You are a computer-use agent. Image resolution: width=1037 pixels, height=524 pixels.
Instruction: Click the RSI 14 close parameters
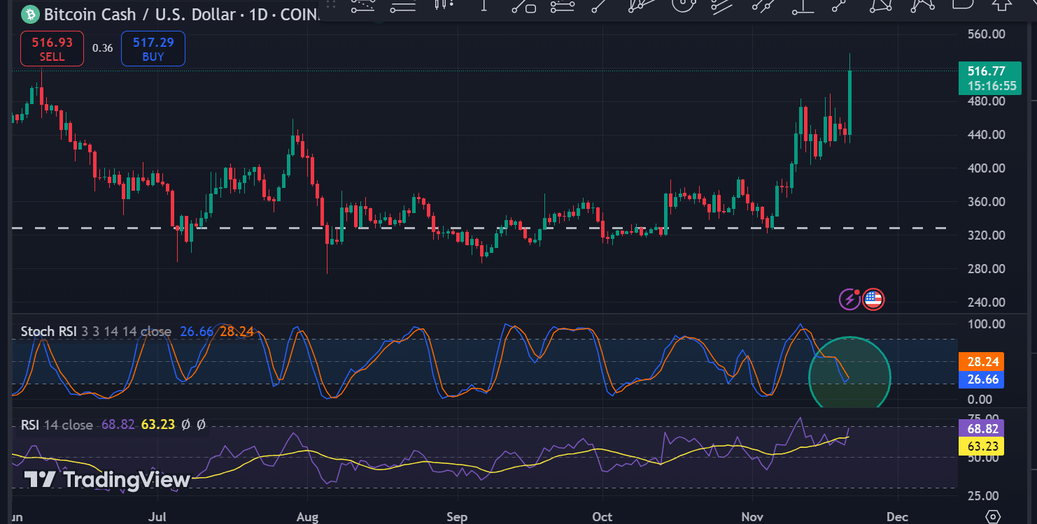tap(69, 425)
